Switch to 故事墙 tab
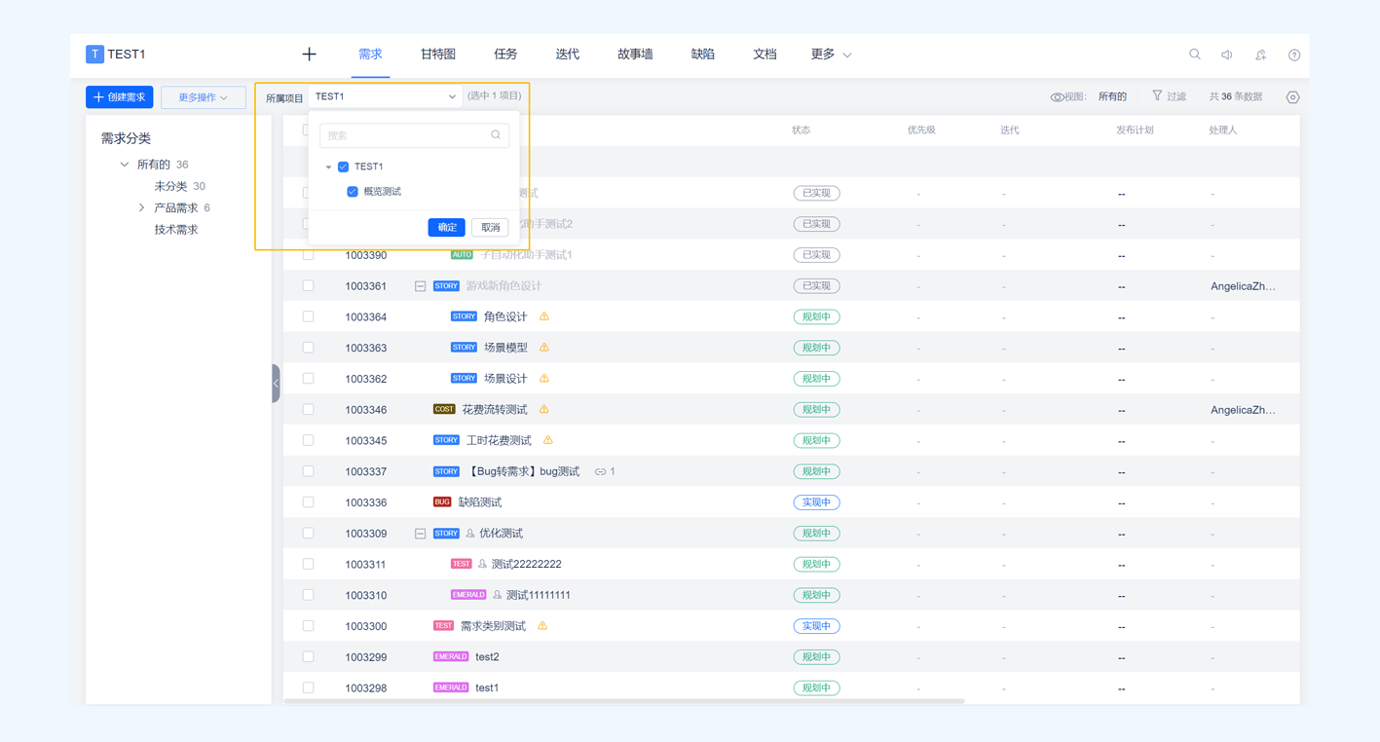 tap(635, 55)
